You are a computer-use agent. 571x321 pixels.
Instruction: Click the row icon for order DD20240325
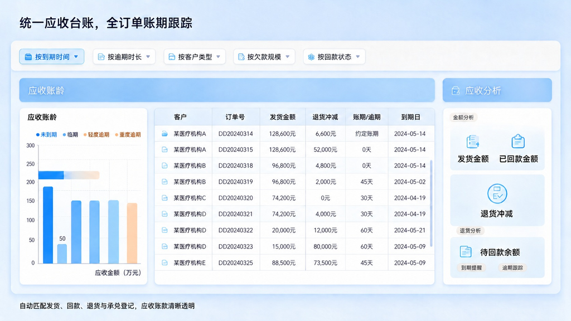(x=164, y=263)
